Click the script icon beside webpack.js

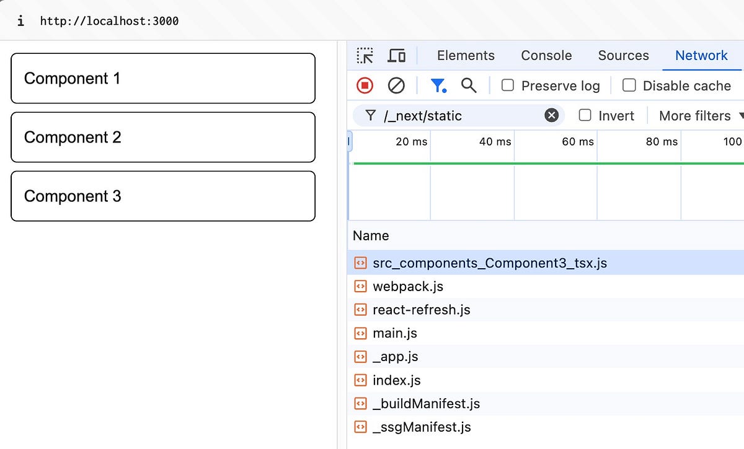pyautogui.click(x=360, y=286)
